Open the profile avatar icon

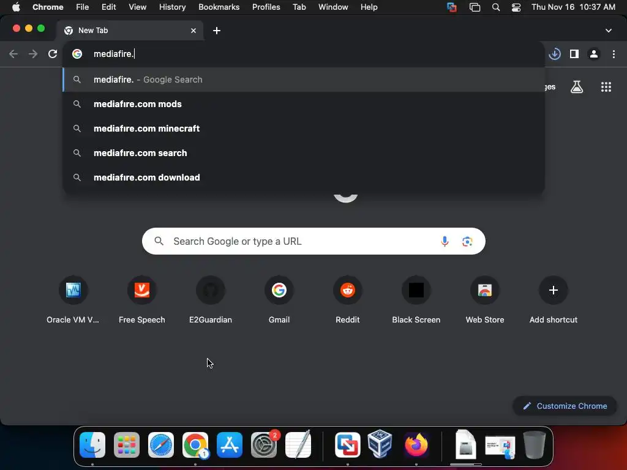point(594,54)
